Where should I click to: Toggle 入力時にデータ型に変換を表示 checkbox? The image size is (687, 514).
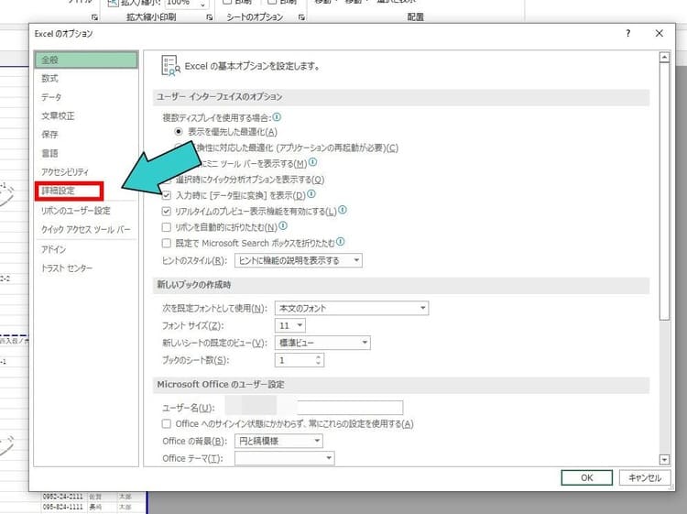coord(167,195)
